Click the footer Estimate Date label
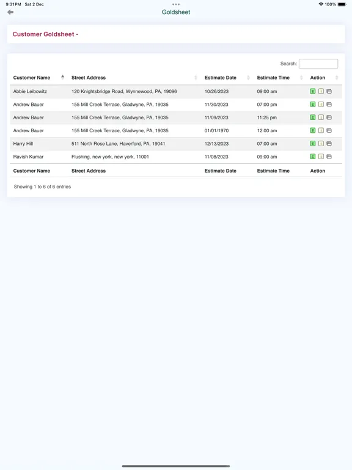The image size is (352, 470). pyautogui.click(x=220, y=171)
